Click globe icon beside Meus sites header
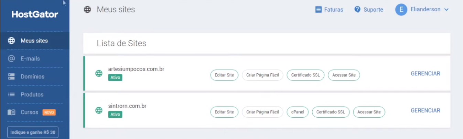Image resolution: width=463 pixels, height=139 pixels. pyautogui.click(x=88, y=10)
